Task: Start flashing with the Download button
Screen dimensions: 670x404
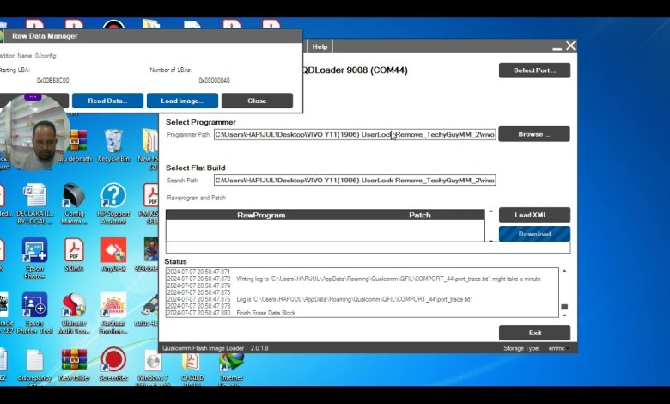Action: (534, 234)
